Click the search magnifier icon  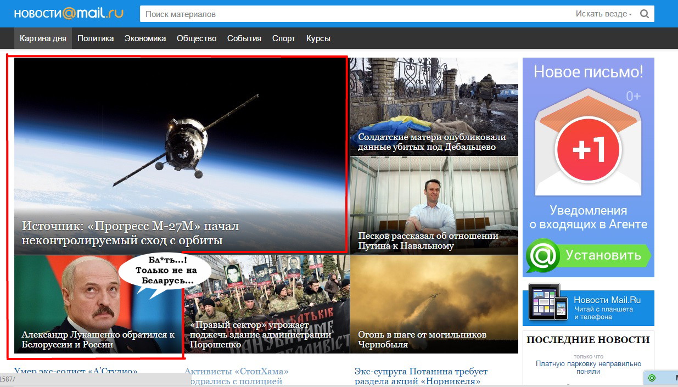(x=644, y=14)
